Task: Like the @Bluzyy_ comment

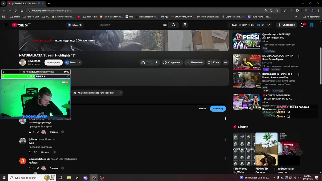Action: pos(30,152)
